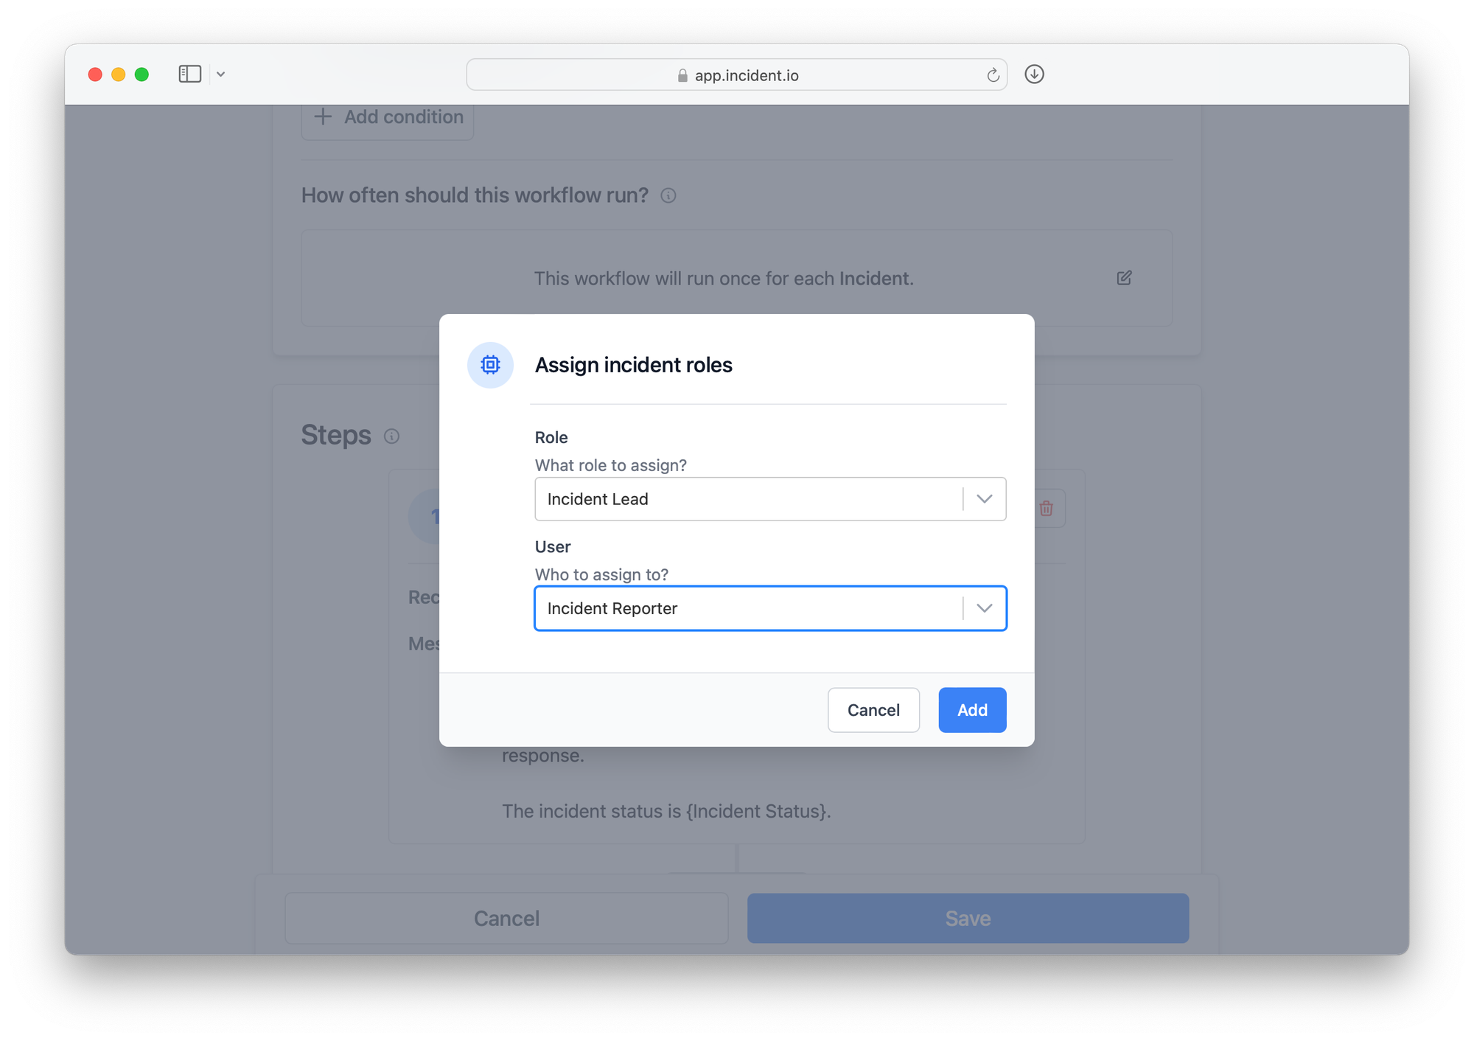Click the Add condition button
1474x1041 pixels.
click(402, 118)
